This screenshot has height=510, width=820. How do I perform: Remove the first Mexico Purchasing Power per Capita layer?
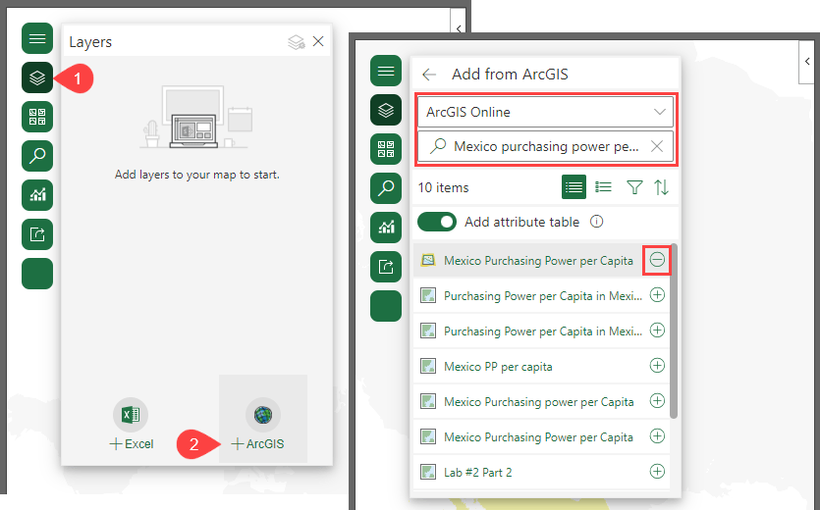pyautogui.click(x=657, y=259)
